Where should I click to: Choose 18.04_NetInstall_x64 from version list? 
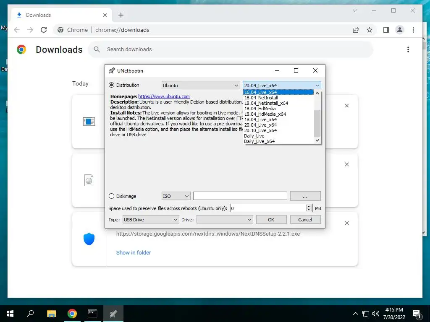click(278, 103)
